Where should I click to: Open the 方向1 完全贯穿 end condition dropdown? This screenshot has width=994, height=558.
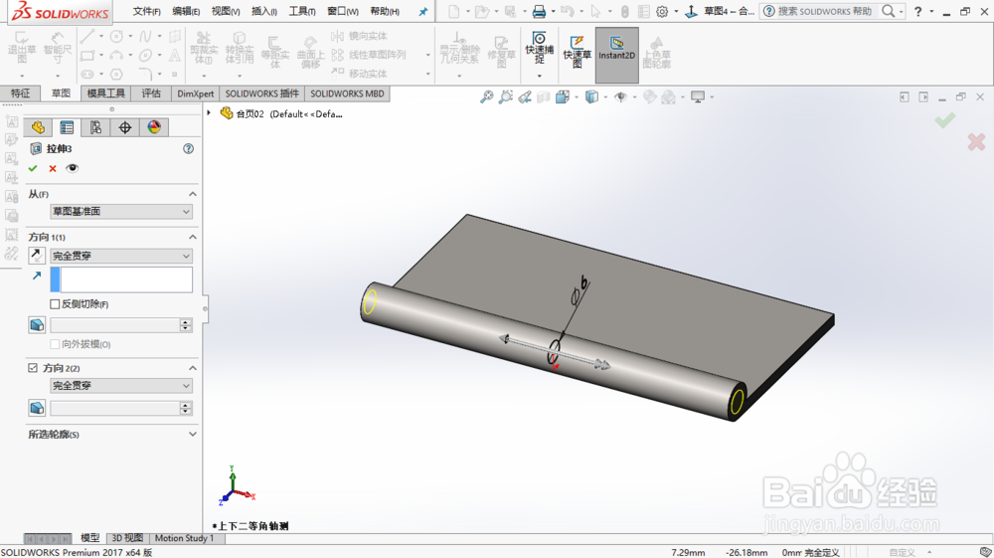click(121, 256)
